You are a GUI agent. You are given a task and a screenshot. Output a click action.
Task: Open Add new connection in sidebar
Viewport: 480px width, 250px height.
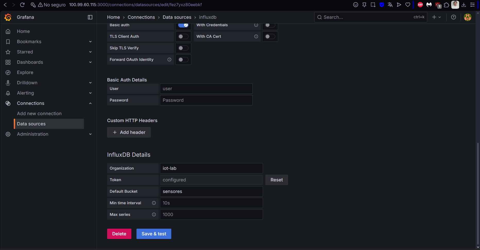(x=39, y=114)
